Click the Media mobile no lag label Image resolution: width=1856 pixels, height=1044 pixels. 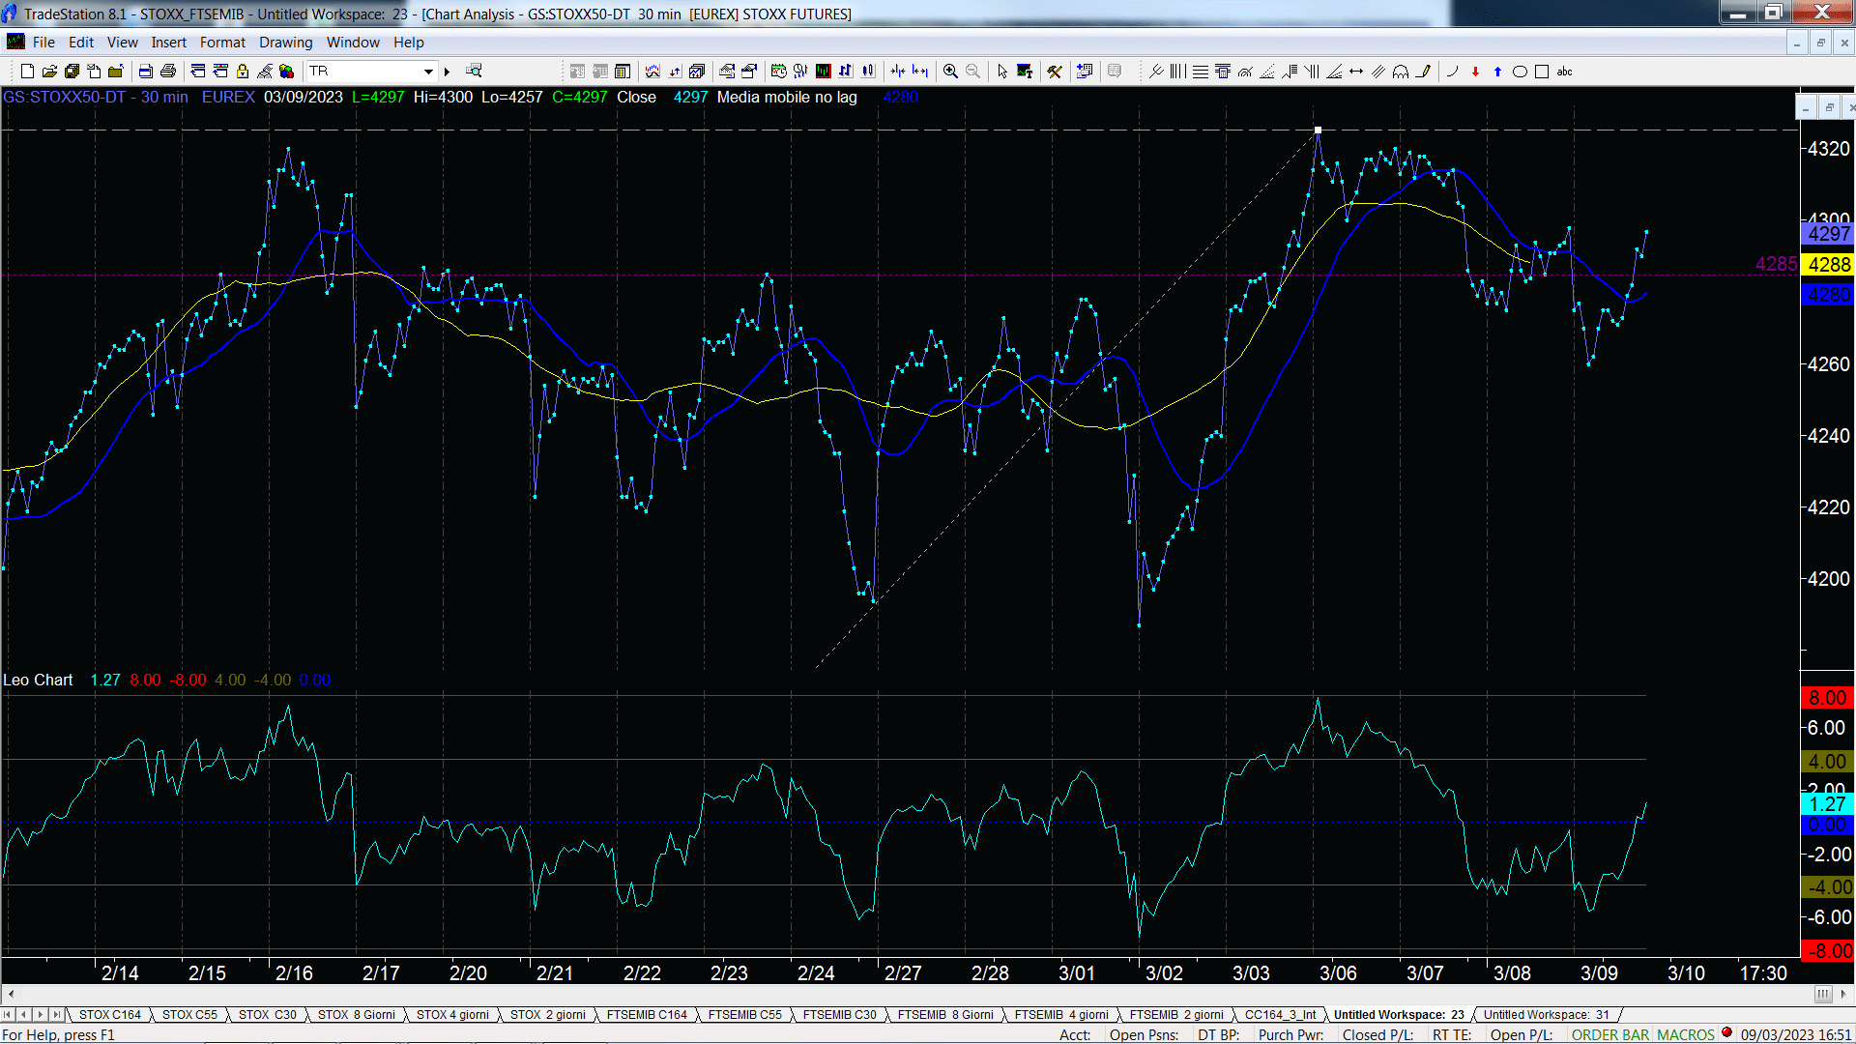787,98
